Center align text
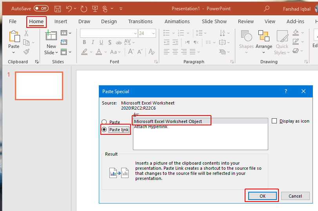This screenshot has height=211, width=318. click(x=175, y=51)
